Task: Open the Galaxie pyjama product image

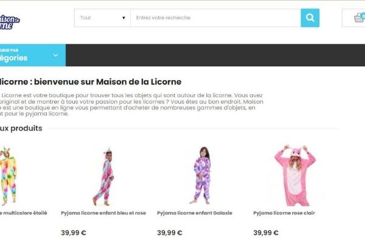Action: click(201, 176)
